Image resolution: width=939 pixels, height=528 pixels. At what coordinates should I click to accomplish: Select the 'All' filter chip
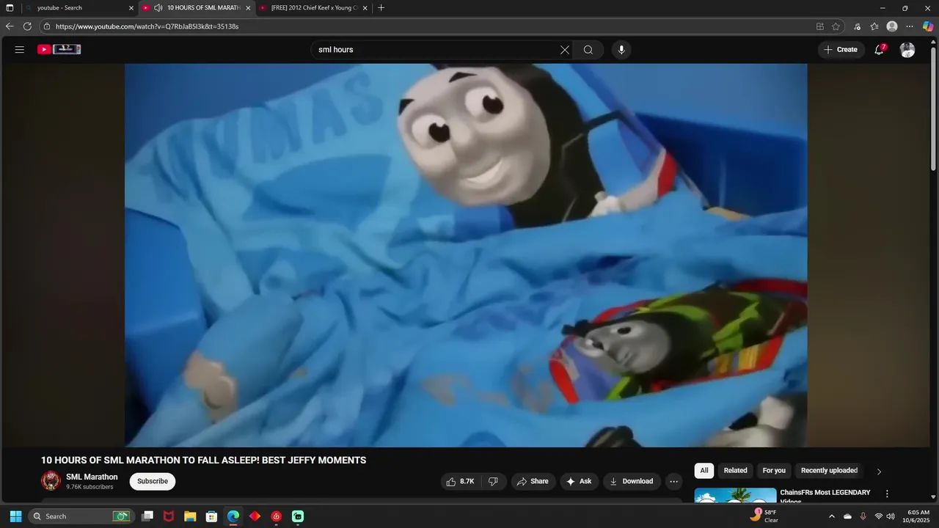click(x=704, y=471)
